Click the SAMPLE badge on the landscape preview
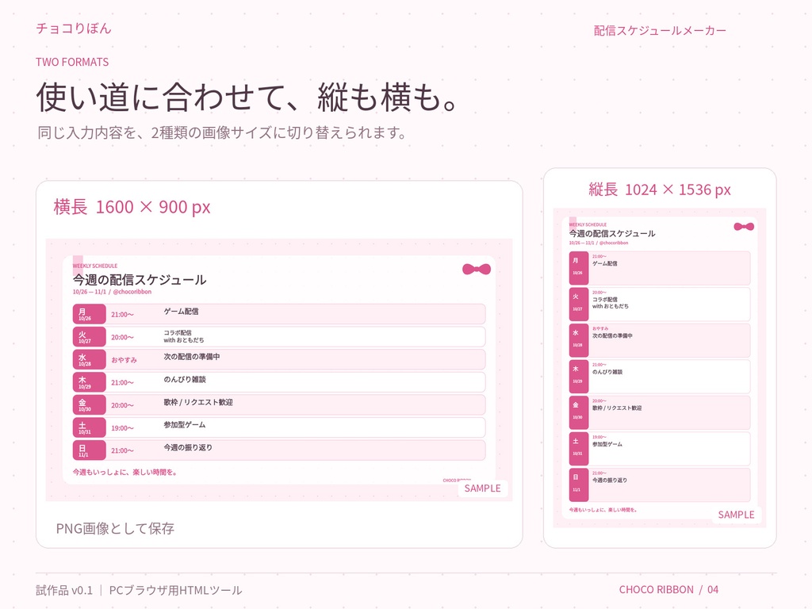 482,488
